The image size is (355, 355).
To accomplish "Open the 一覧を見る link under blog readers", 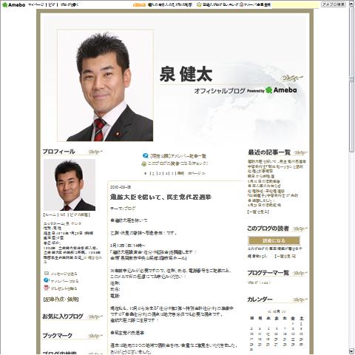I will click(x=285, y=257).
